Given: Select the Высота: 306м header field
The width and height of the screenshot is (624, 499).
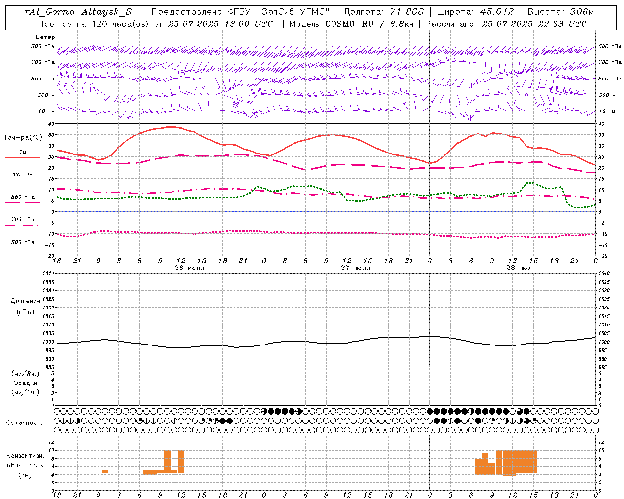Looking at the screenshot, I should pyautogui.click(x=560, y=12).
